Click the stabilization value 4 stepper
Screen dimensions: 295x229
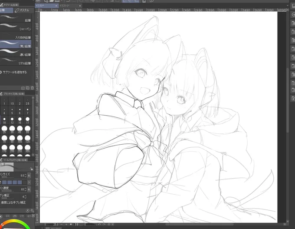[x=26, y=197]
